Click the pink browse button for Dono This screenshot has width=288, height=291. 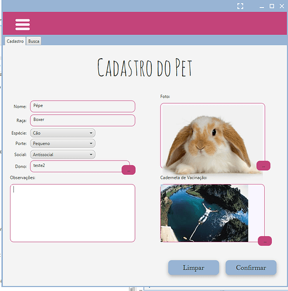(x=129, y=170)
